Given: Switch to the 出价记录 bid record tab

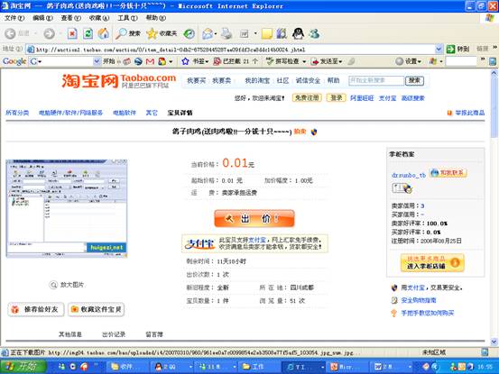Looking at the screenshot, I should pos(114,334).
